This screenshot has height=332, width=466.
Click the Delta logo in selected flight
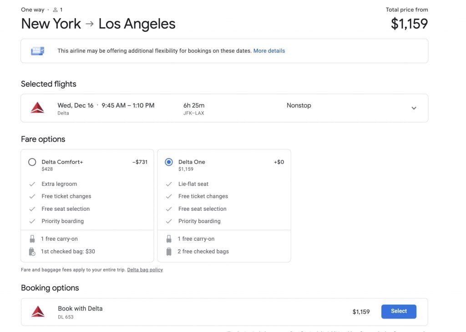(x=37, y=108)
